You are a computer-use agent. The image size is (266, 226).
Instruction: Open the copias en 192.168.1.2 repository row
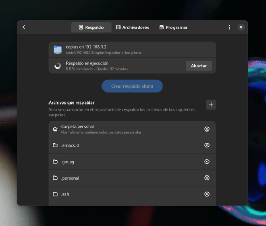coord(132,50)
